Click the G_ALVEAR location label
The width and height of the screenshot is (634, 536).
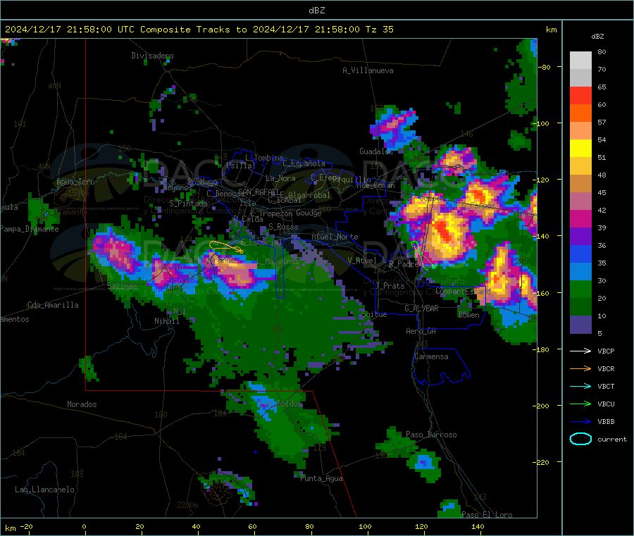(421, 308)
